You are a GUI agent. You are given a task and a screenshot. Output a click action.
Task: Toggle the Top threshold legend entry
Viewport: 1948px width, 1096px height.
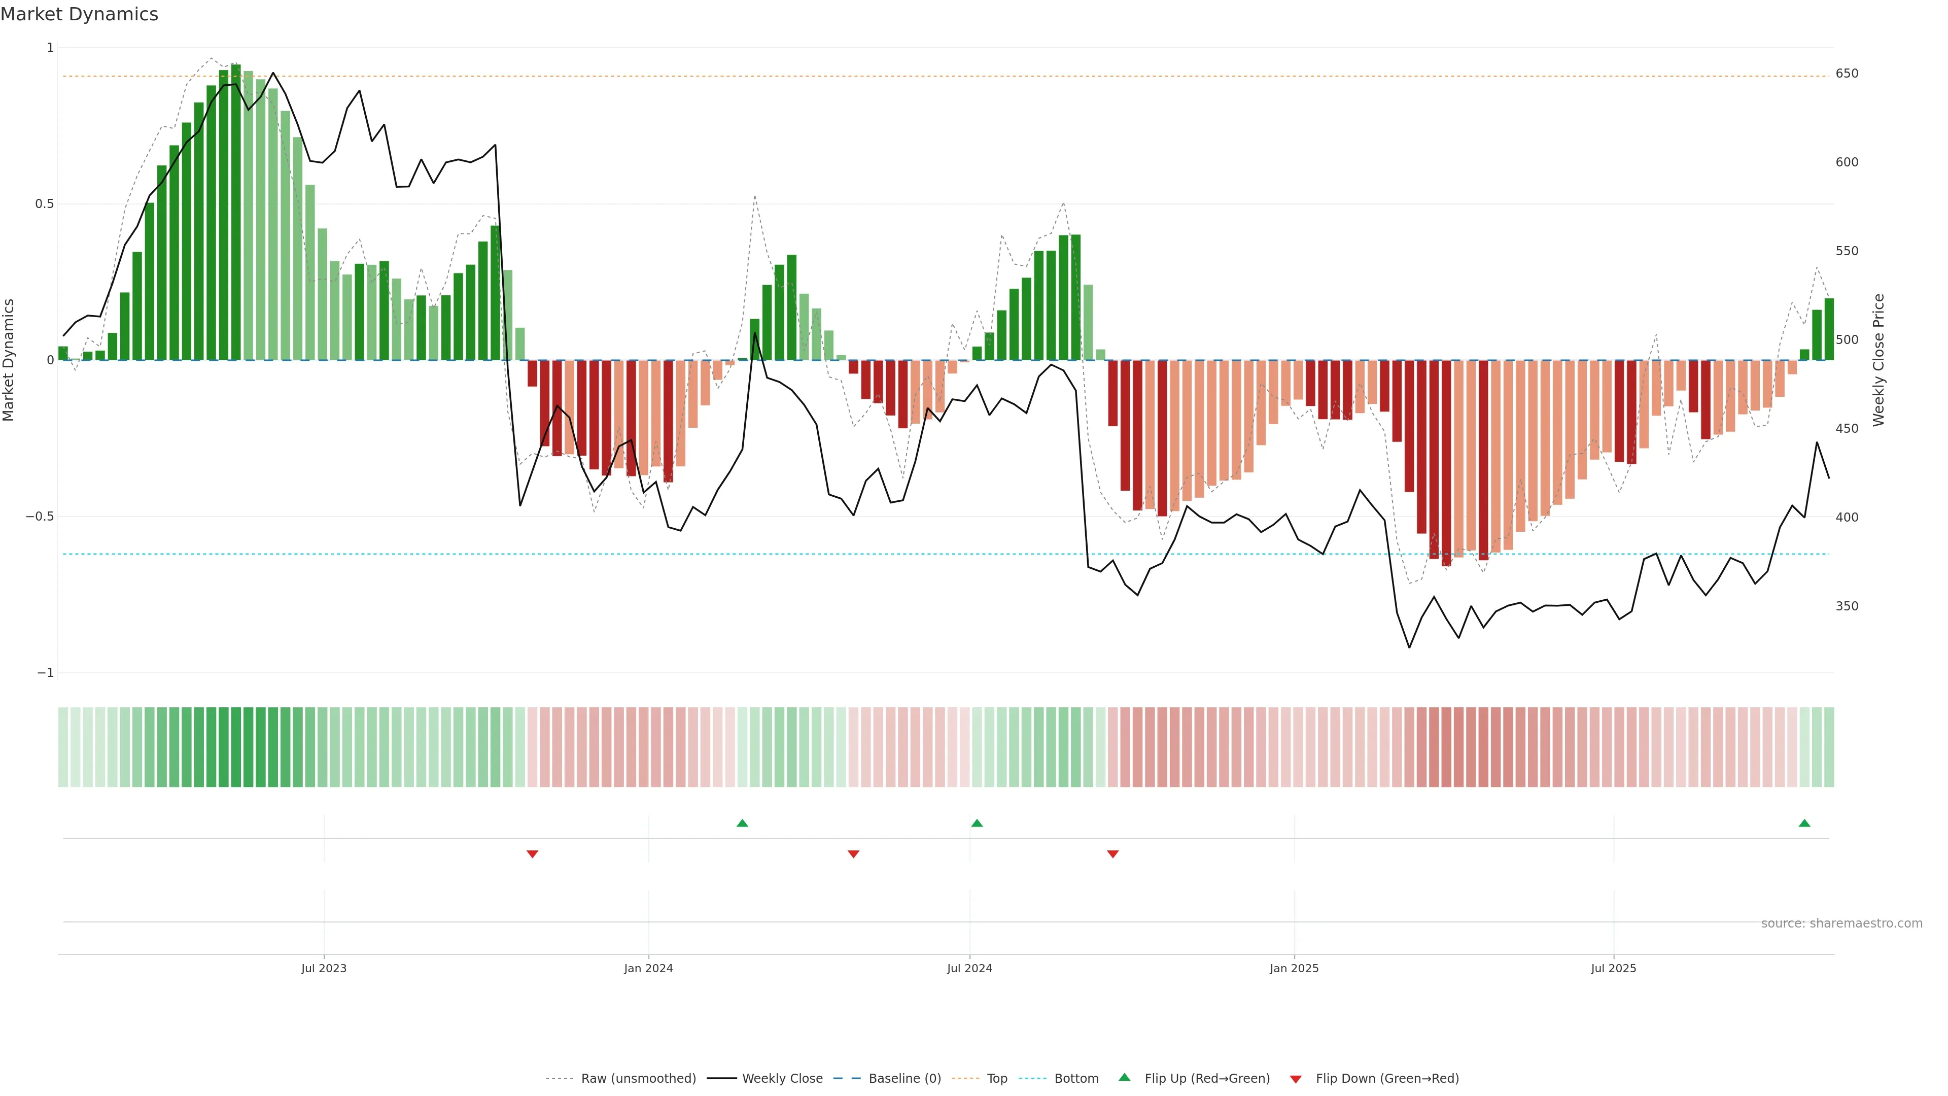997,1079
